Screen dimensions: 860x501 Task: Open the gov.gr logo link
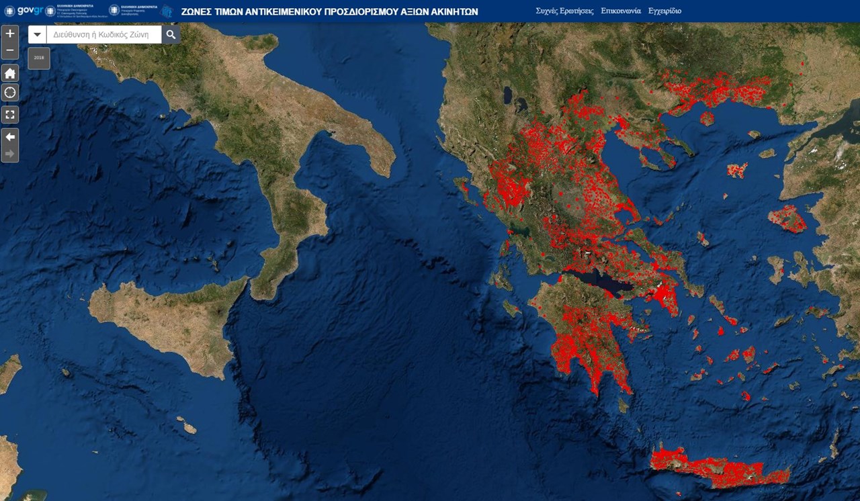tap(24, 11)
